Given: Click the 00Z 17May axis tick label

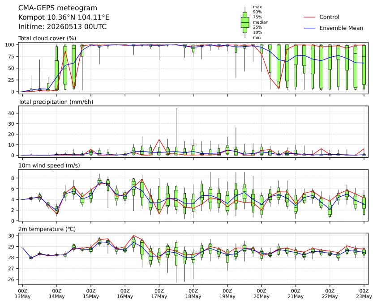Looking at the screenshot, I should pyautogui.click(x=159, y=294).
